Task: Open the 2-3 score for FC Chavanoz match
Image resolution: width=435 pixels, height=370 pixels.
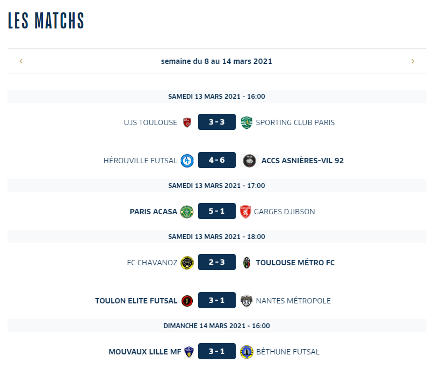Action: pyautogui.click(x=217, y=262)
